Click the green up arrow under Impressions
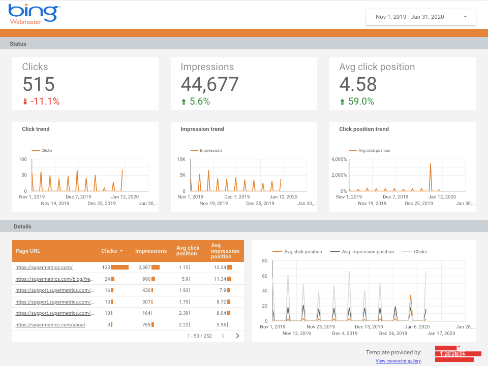The image size is (488, 366). click(184, 102)
